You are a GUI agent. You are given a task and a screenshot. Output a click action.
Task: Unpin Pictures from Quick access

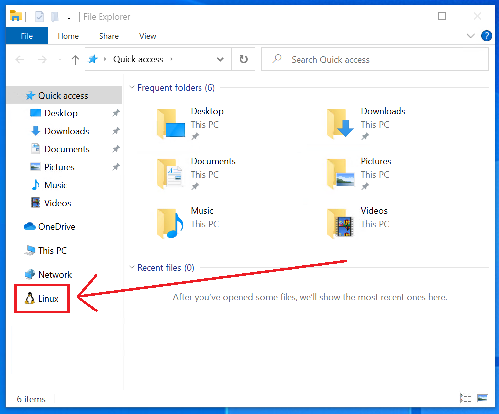coord(115,167)
